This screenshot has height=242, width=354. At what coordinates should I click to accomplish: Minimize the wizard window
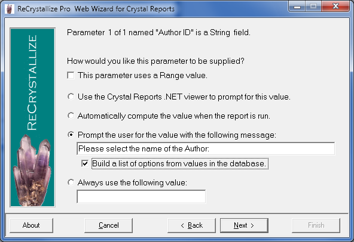pos(297,7)
